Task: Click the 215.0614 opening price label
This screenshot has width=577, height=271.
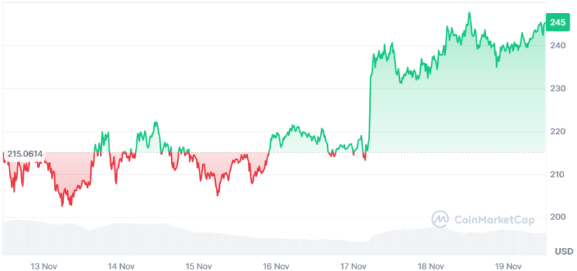Action: [25, 154]
